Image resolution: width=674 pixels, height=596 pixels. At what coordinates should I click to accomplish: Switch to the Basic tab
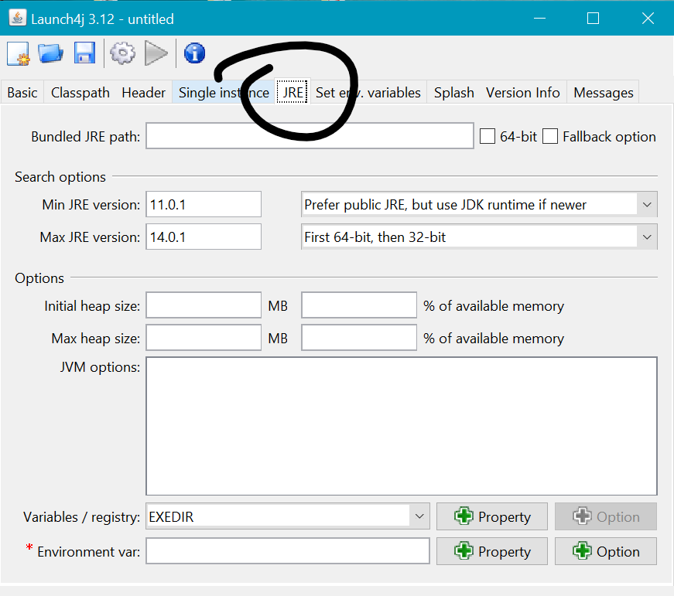click(22, 92)
